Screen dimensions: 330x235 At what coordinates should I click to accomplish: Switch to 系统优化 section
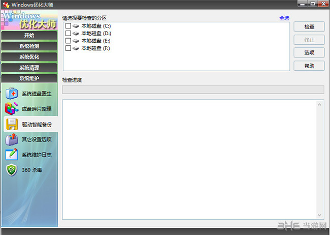(x=29, y=57)
